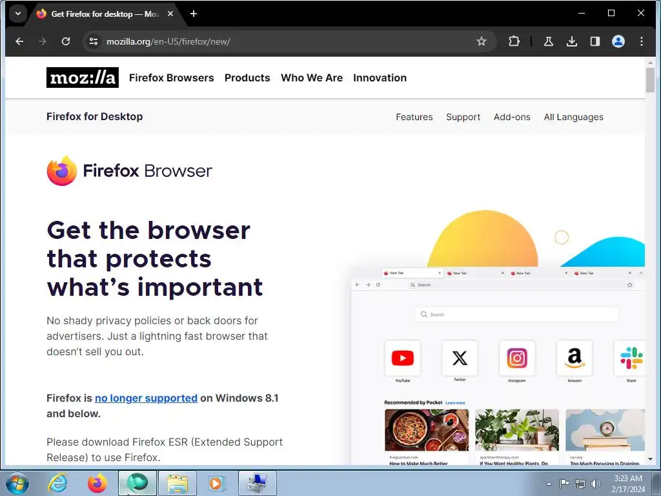Click the Get the browser headline text
The image size is (661, 496).
tap(155, 258)
